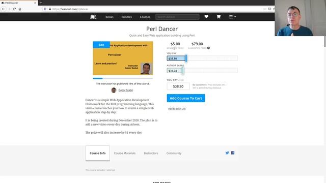The height and width of the screenshot is (183, 326).
Task: Open the Courses menu item
Action: coord(145,17)
